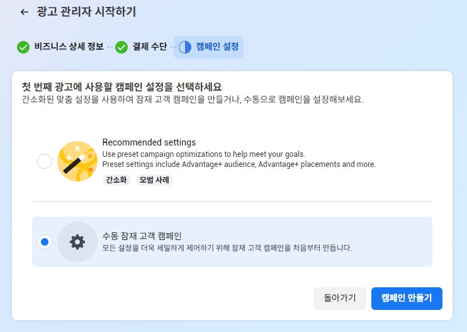Select the 수동 잠재 고객 캠페인 radio button
Viewport: 467px width, 332px height.
pos(45,242)
